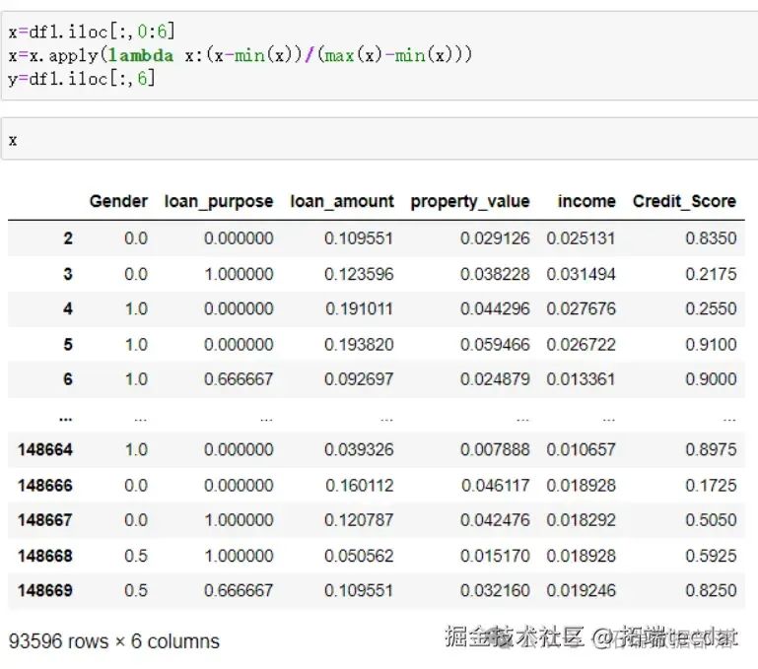Click property_value cell 0.046117
The image size is (758, 669).
point(495,486)
